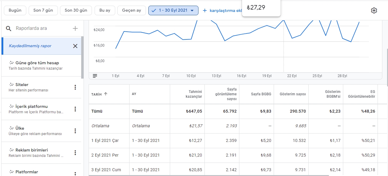Select the Bugün date filter
388x176 pixels.
tap(15, 10)
